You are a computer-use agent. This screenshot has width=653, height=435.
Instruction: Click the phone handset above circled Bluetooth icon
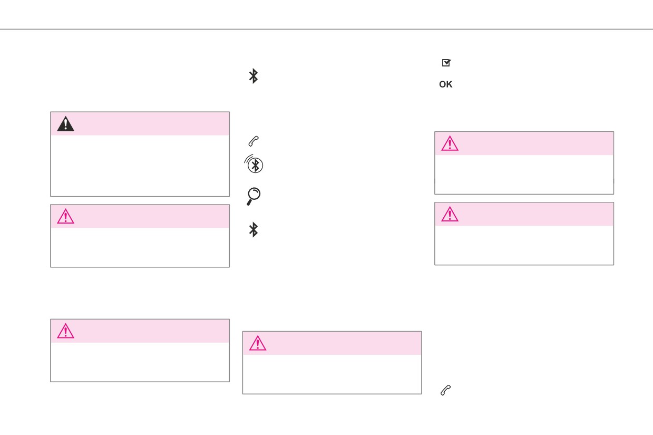point(253,141)
